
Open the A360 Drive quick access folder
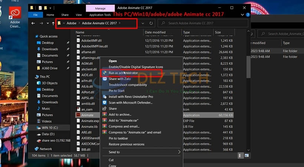[x=49, y=68]
